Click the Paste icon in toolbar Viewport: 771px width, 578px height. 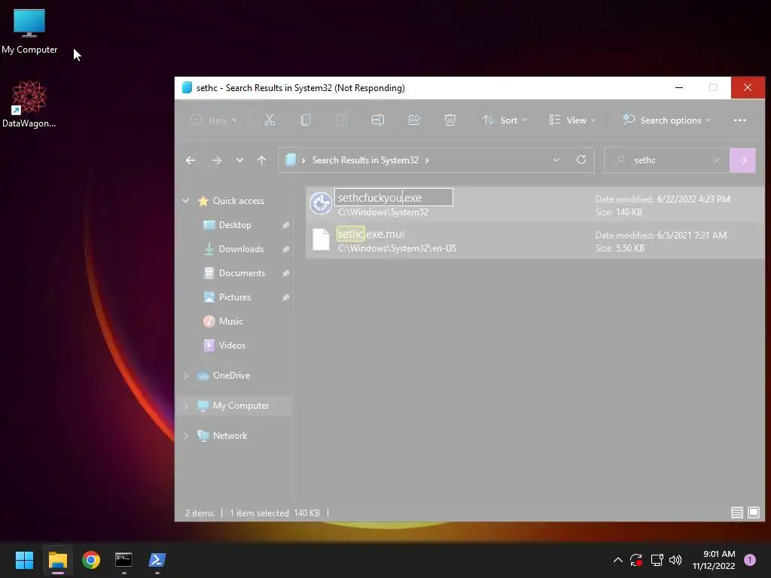point(342,120)
